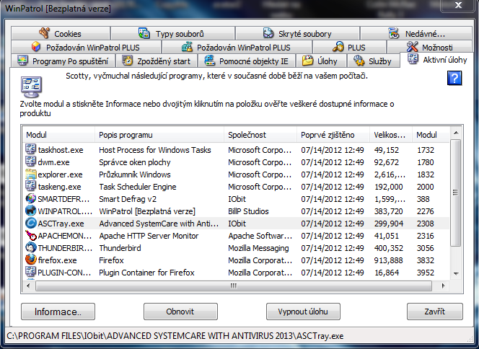Image resolution: width=479 pixels, height=349 pixels.
Task: Click the taskhost.exe process icon
Action: pyautogui.click(x=30, y=149)
